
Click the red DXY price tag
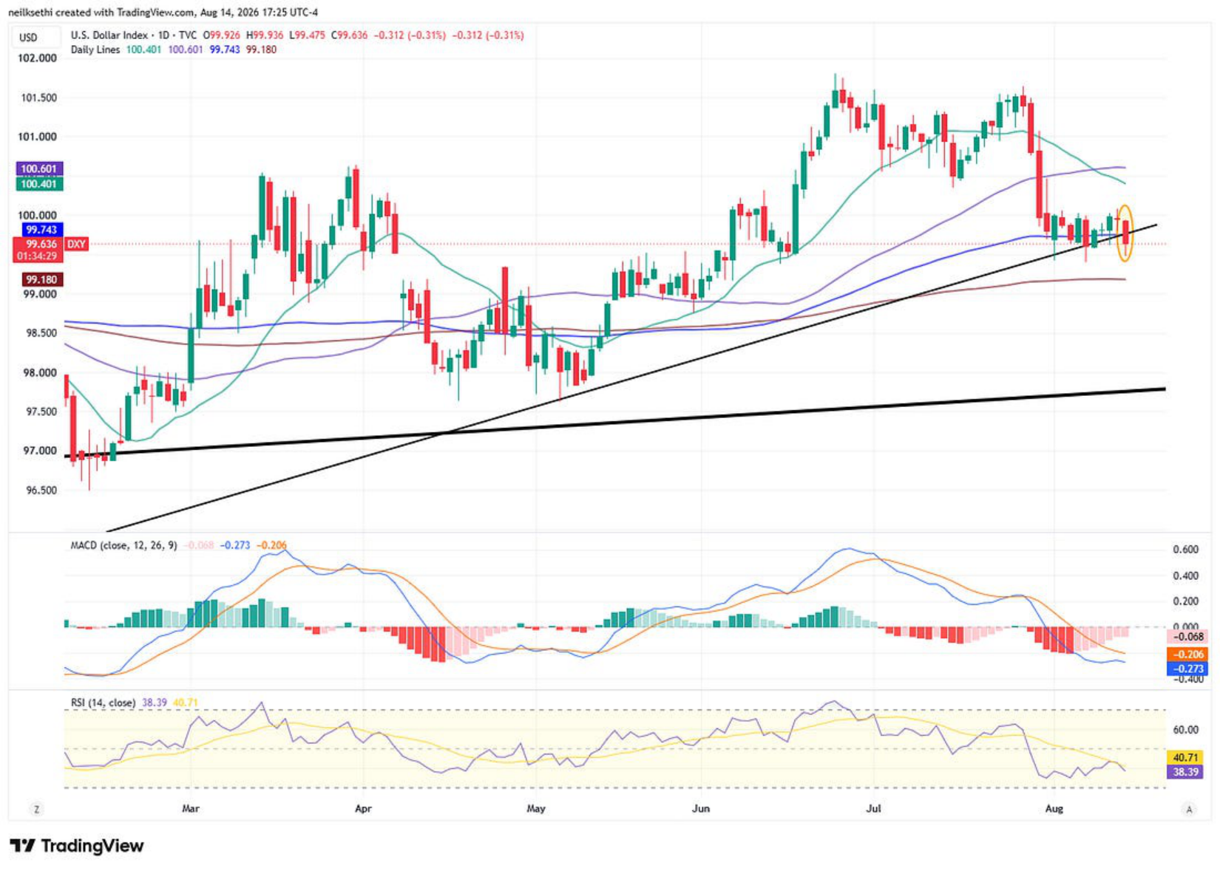tap(76, 244)
